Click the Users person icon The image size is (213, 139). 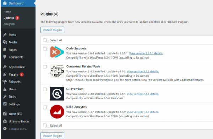click(x=5, y=89)
